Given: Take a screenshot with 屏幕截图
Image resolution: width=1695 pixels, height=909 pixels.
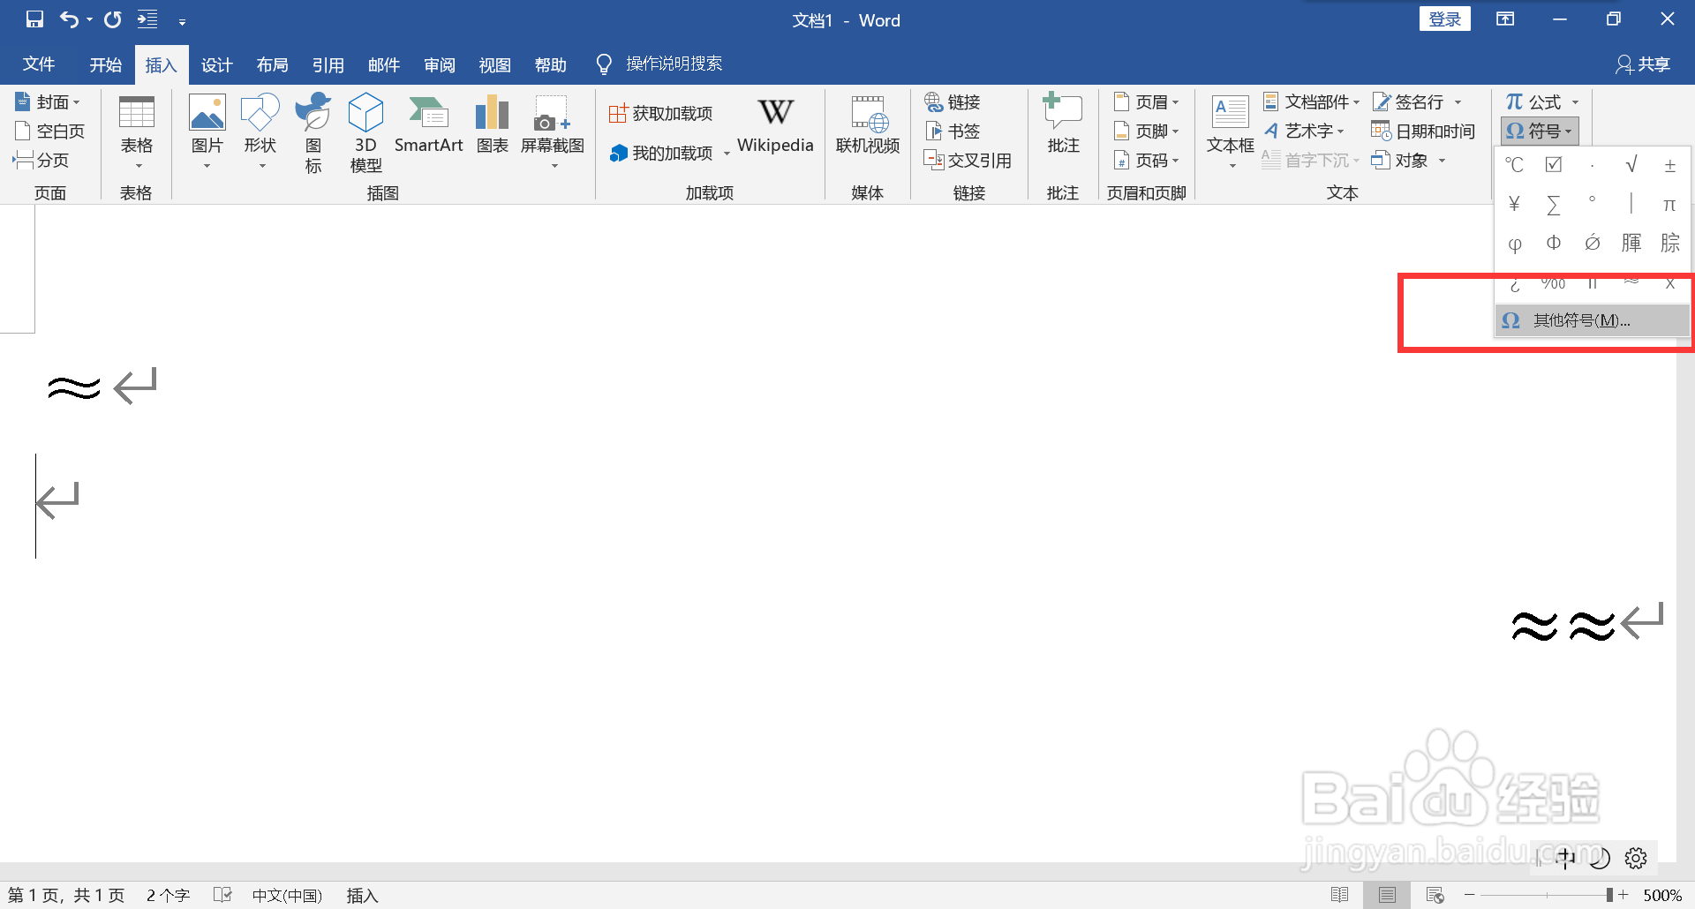Looking at the screenshot, I should (x=552, y=128).
